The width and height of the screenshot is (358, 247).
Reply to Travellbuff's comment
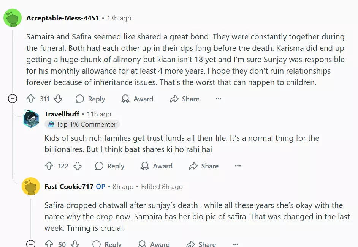(x=110, y=166)
